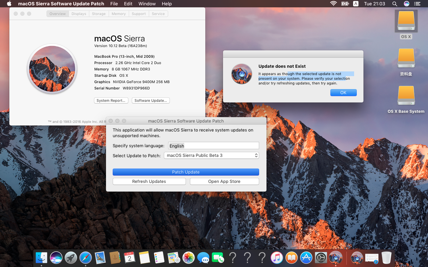Open the Wi-Fi status menu
Viewport: 428px width, 267px height.
(333, 4)
